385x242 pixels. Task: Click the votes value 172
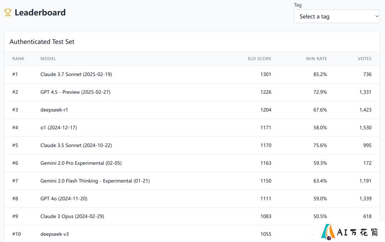(x=367, y=163)
